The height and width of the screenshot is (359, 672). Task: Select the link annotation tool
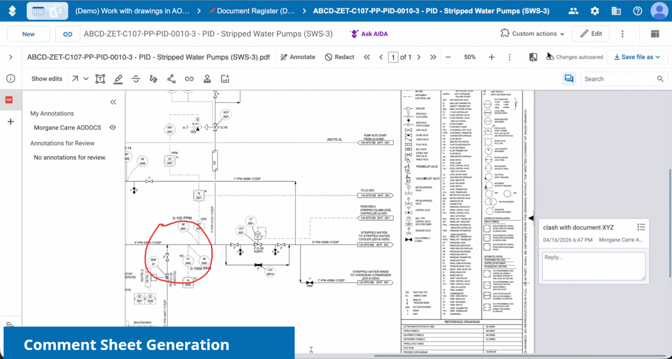[x=189, y=79]
